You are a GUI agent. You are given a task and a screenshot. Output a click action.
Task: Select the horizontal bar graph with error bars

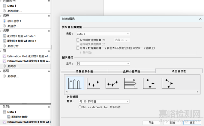(130, 83)
